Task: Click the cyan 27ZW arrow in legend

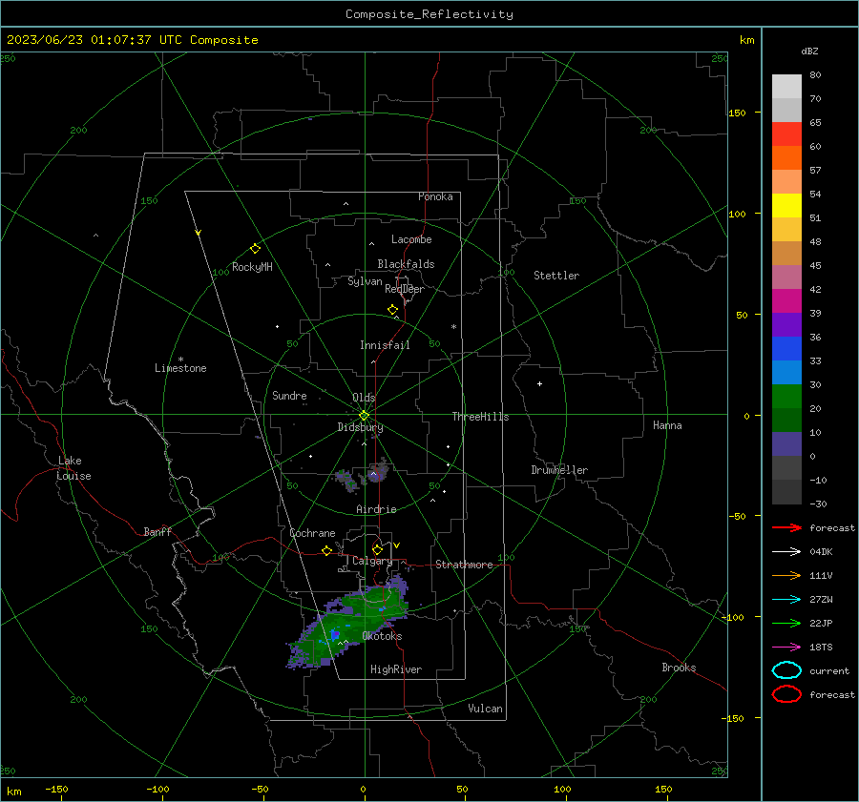Action: coord(786,600)
